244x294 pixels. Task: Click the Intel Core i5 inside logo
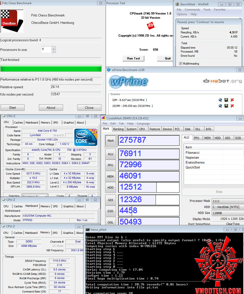(x=86, y=137)
